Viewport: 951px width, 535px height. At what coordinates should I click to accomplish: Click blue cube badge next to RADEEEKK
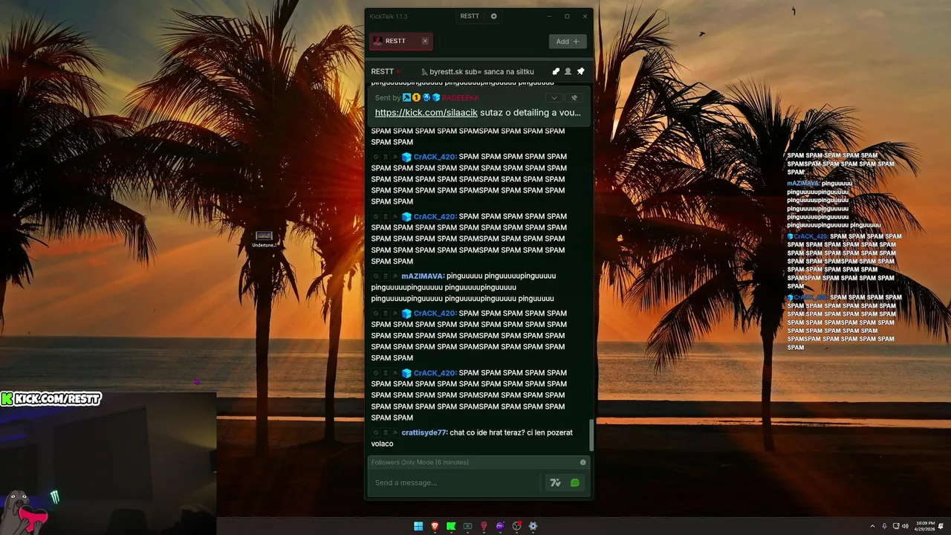pyautogui.click(x=436, y=97)
